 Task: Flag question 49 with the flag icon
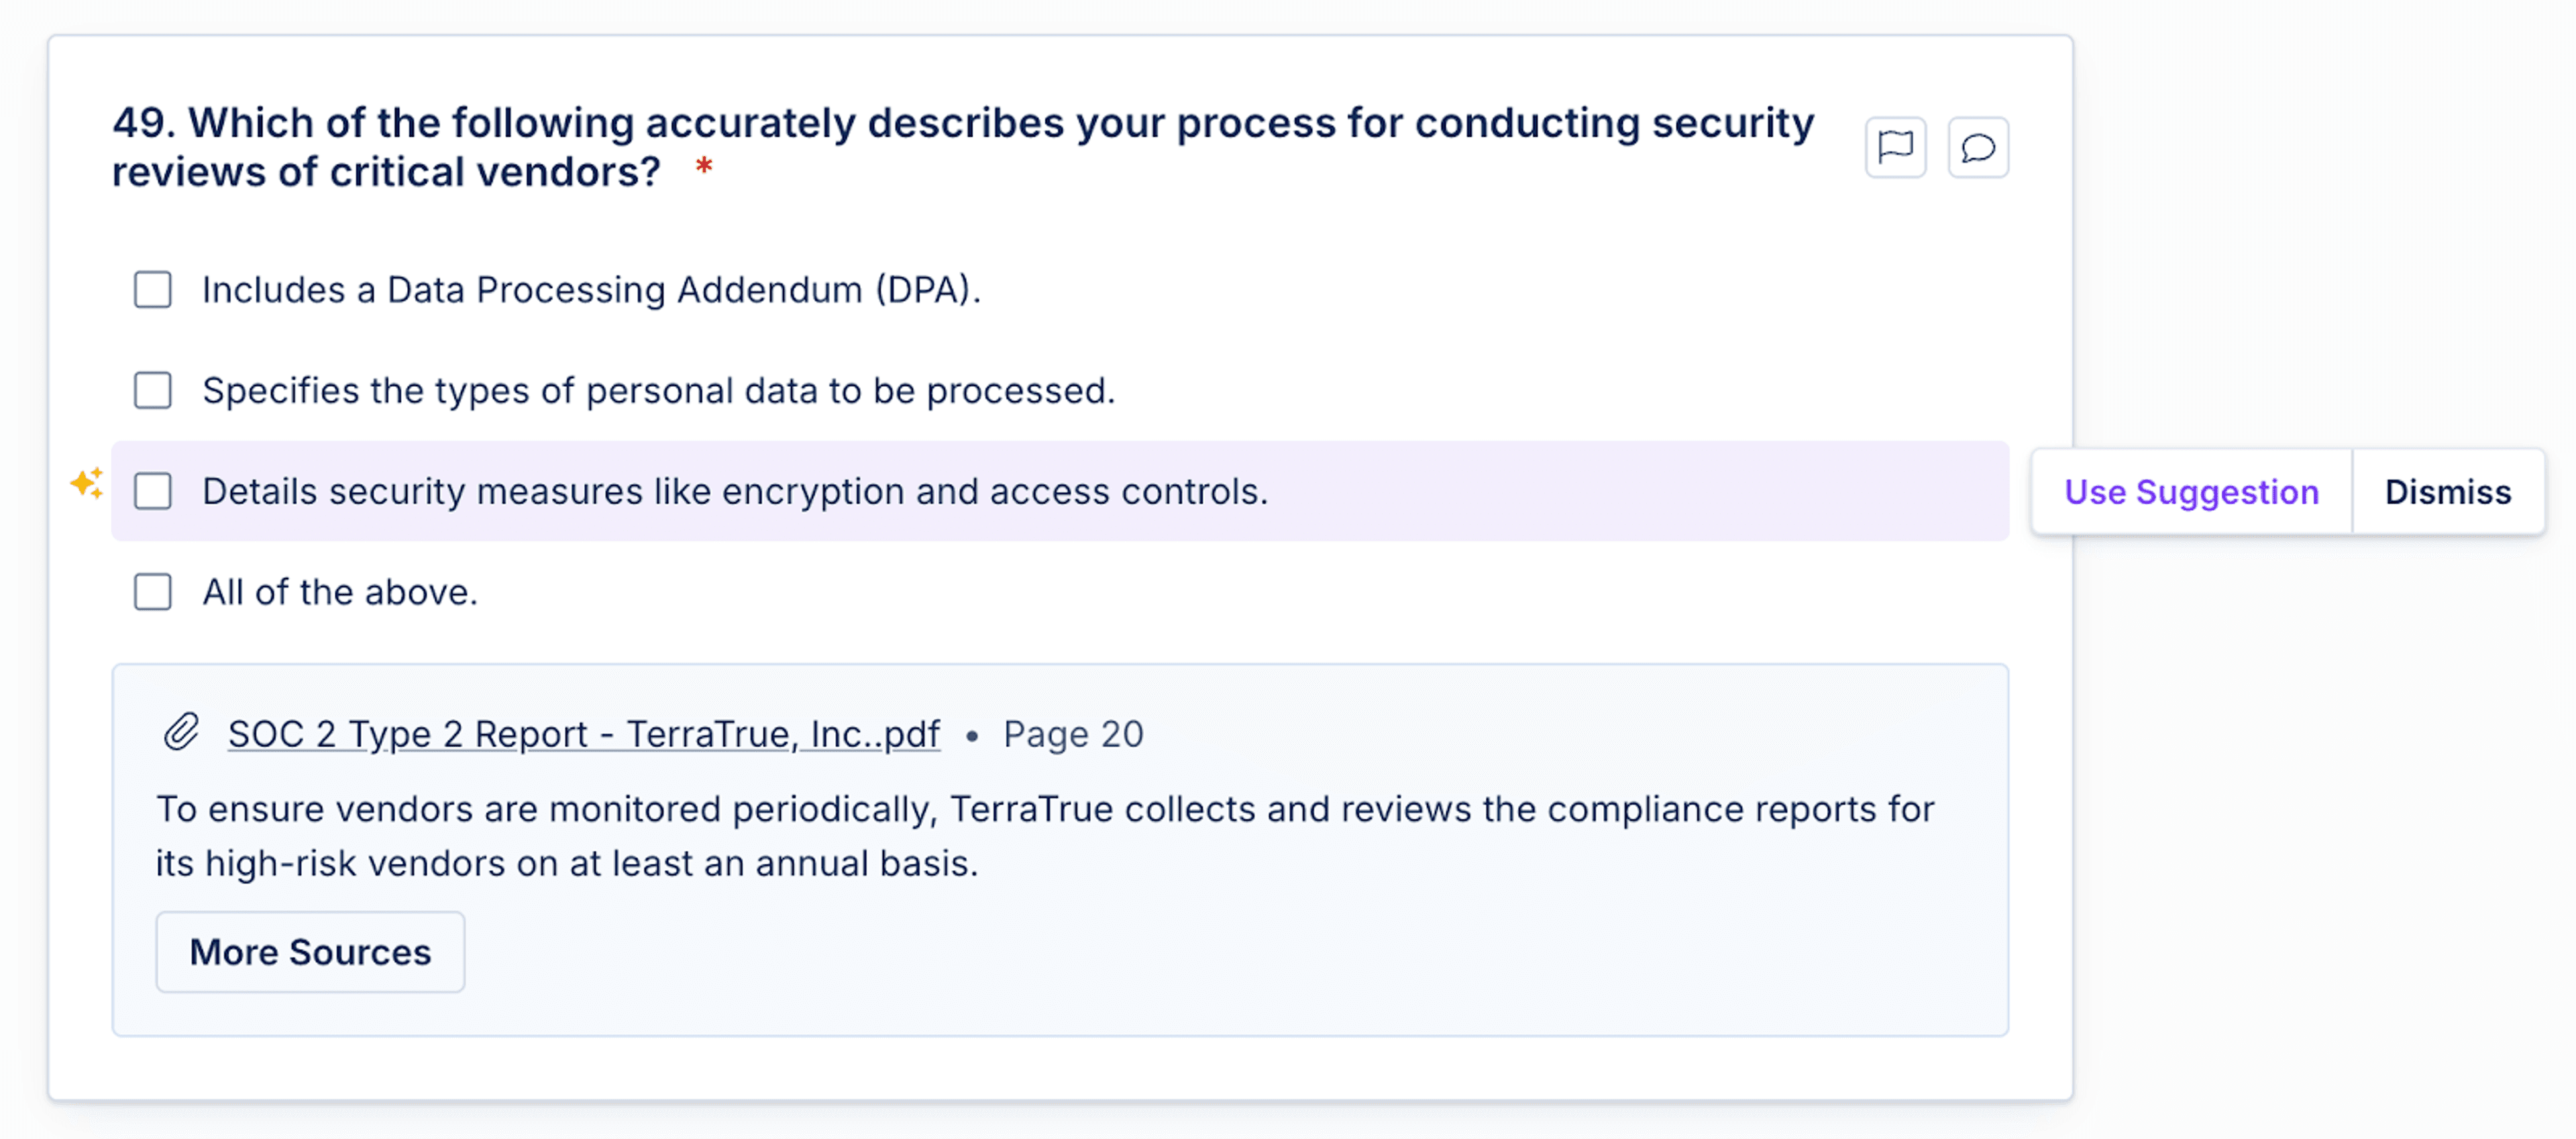1895,147
